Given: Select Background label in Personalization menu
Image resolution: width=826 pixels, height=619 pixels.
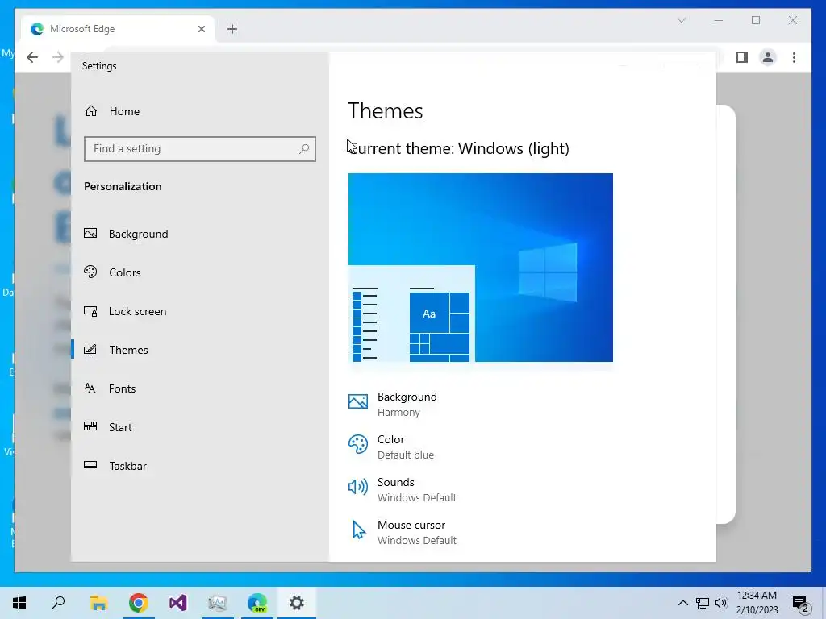Looking at the screenshot, I should [x=139, y=234].
